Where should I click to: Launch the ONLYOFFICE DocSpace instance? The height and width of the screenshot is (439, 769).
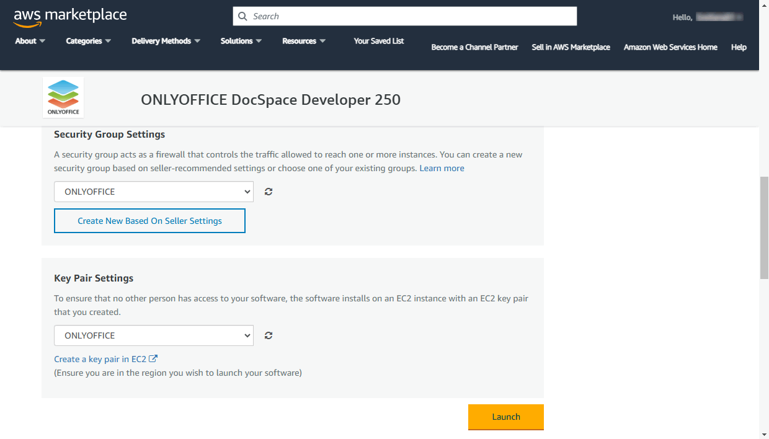tap(505, 417)
